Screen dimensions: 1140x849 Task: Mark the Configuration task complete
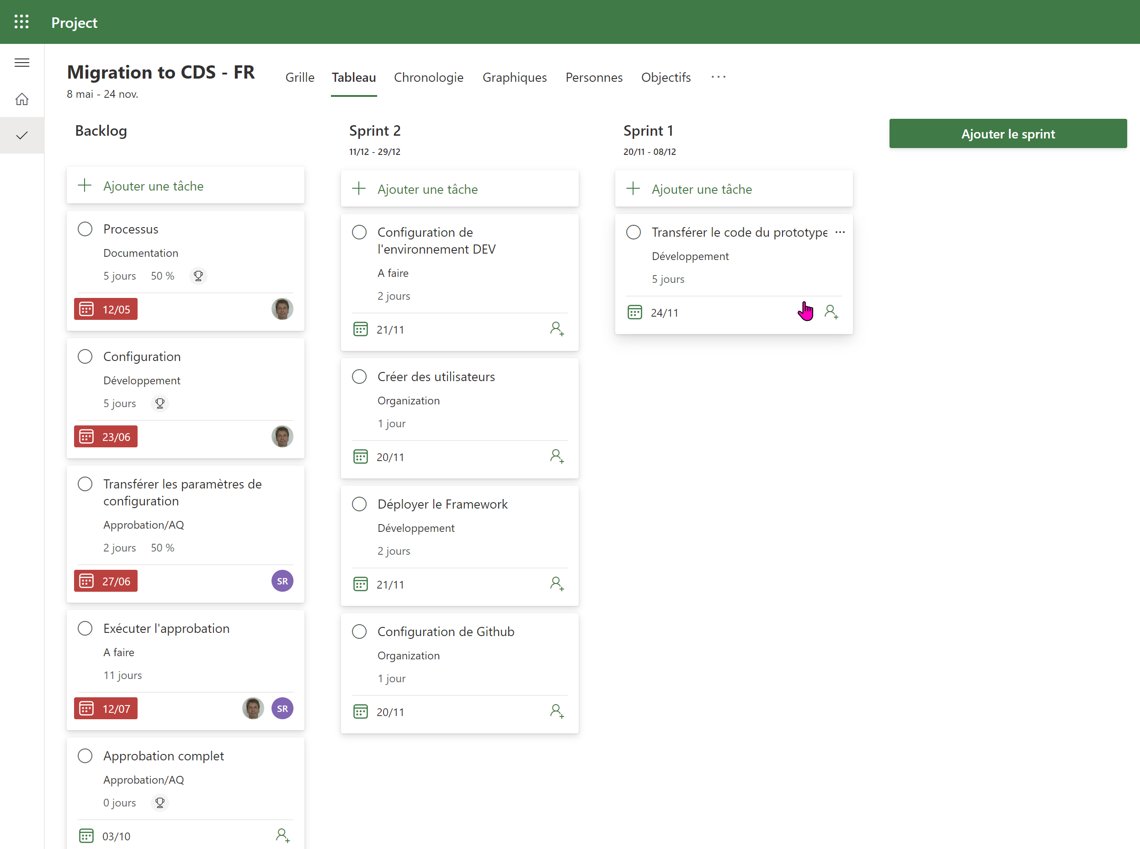85,356
